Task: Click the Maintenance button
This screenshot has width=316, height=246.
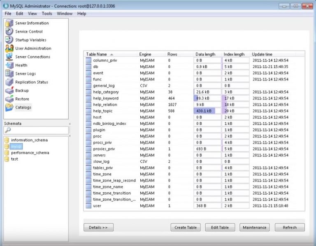Action: tap(255, 228)
